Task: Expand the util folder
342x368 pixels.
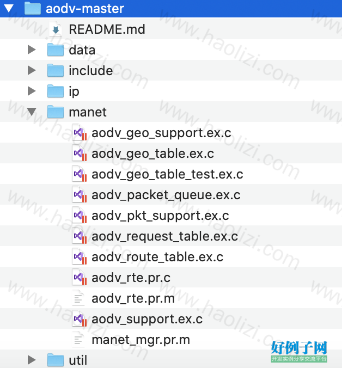Action: click(32, 360)
